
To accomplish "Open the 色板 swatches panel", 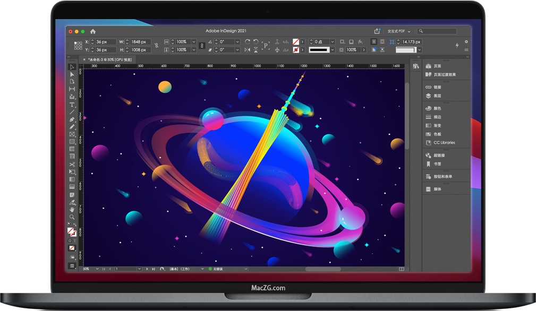I will click(x=437, y=134).
